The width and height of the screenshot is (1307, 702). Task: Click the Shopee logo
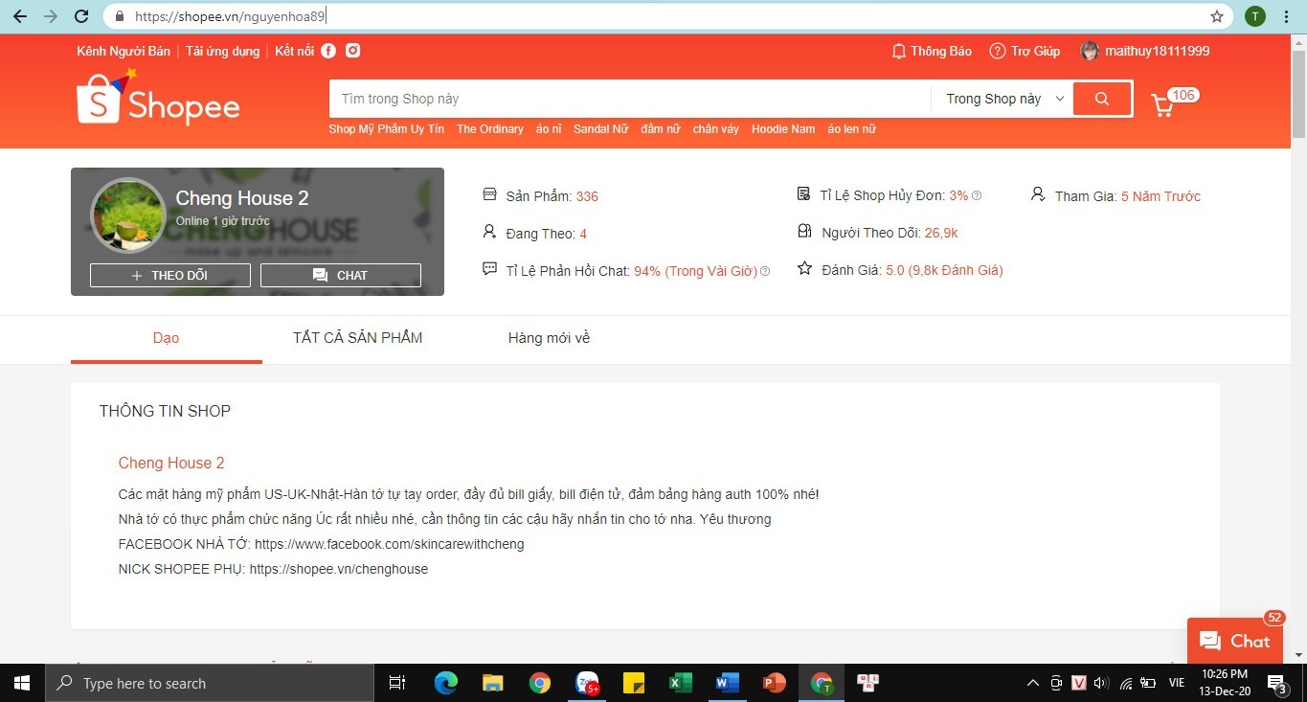pos(158,98)
